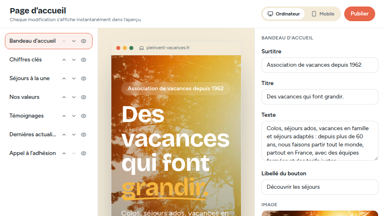Click the pleinvent-vacances.fr address in preview

168,48
